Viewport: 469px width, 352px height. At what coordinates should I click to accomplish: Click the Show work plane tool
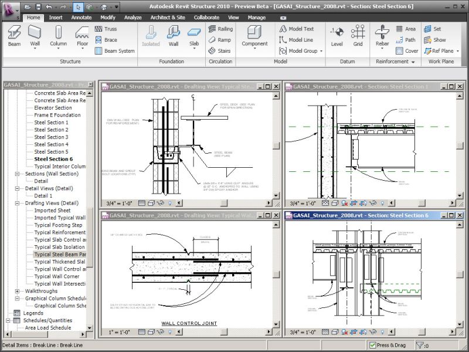pyautogui.click(x=434, y=40)
